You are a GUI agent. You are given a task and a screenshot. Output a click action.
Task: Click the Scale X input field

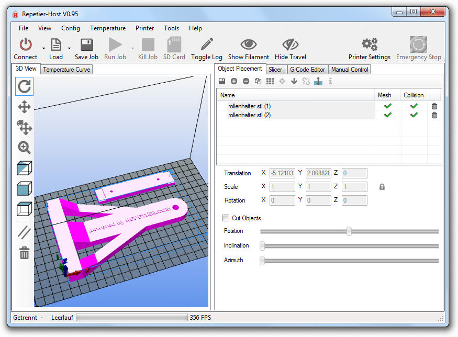(x=282, y=187)
